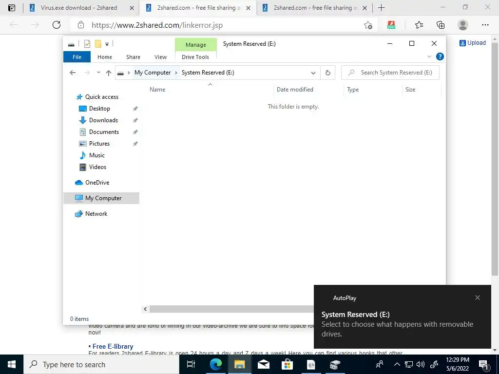Click the horizontal scrollbar left arrow
Image resolution: width=499 pixels, height=374 pixels.
coord(145,309)
